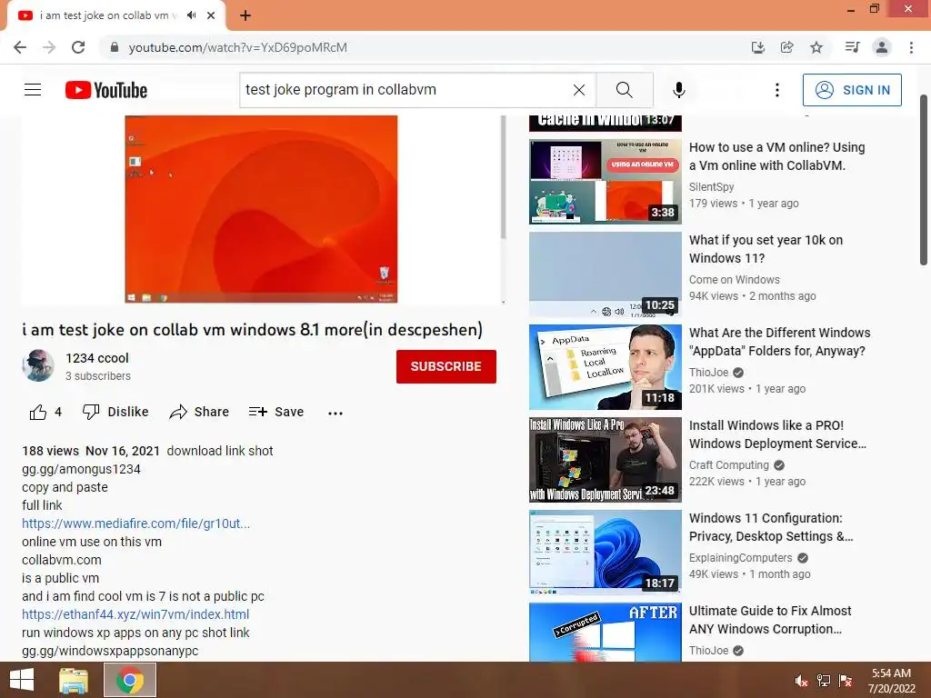The width and height of the screenshot is (931, 698).
Task: Open the mediafire download link
Action: [x=136, y=523]
